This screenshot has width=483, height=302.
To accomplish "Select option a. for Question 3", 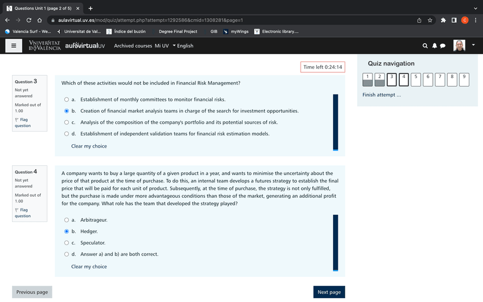I will [67, 100].
